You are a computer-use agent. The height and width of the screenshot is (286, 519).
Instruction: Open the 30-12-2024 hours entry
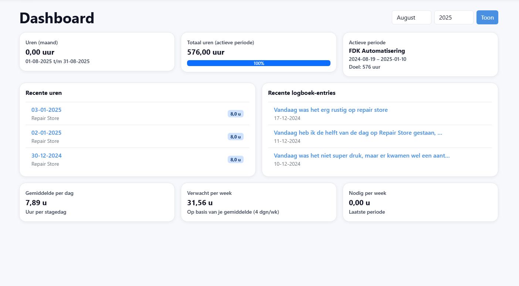click(x=47, y=155)
